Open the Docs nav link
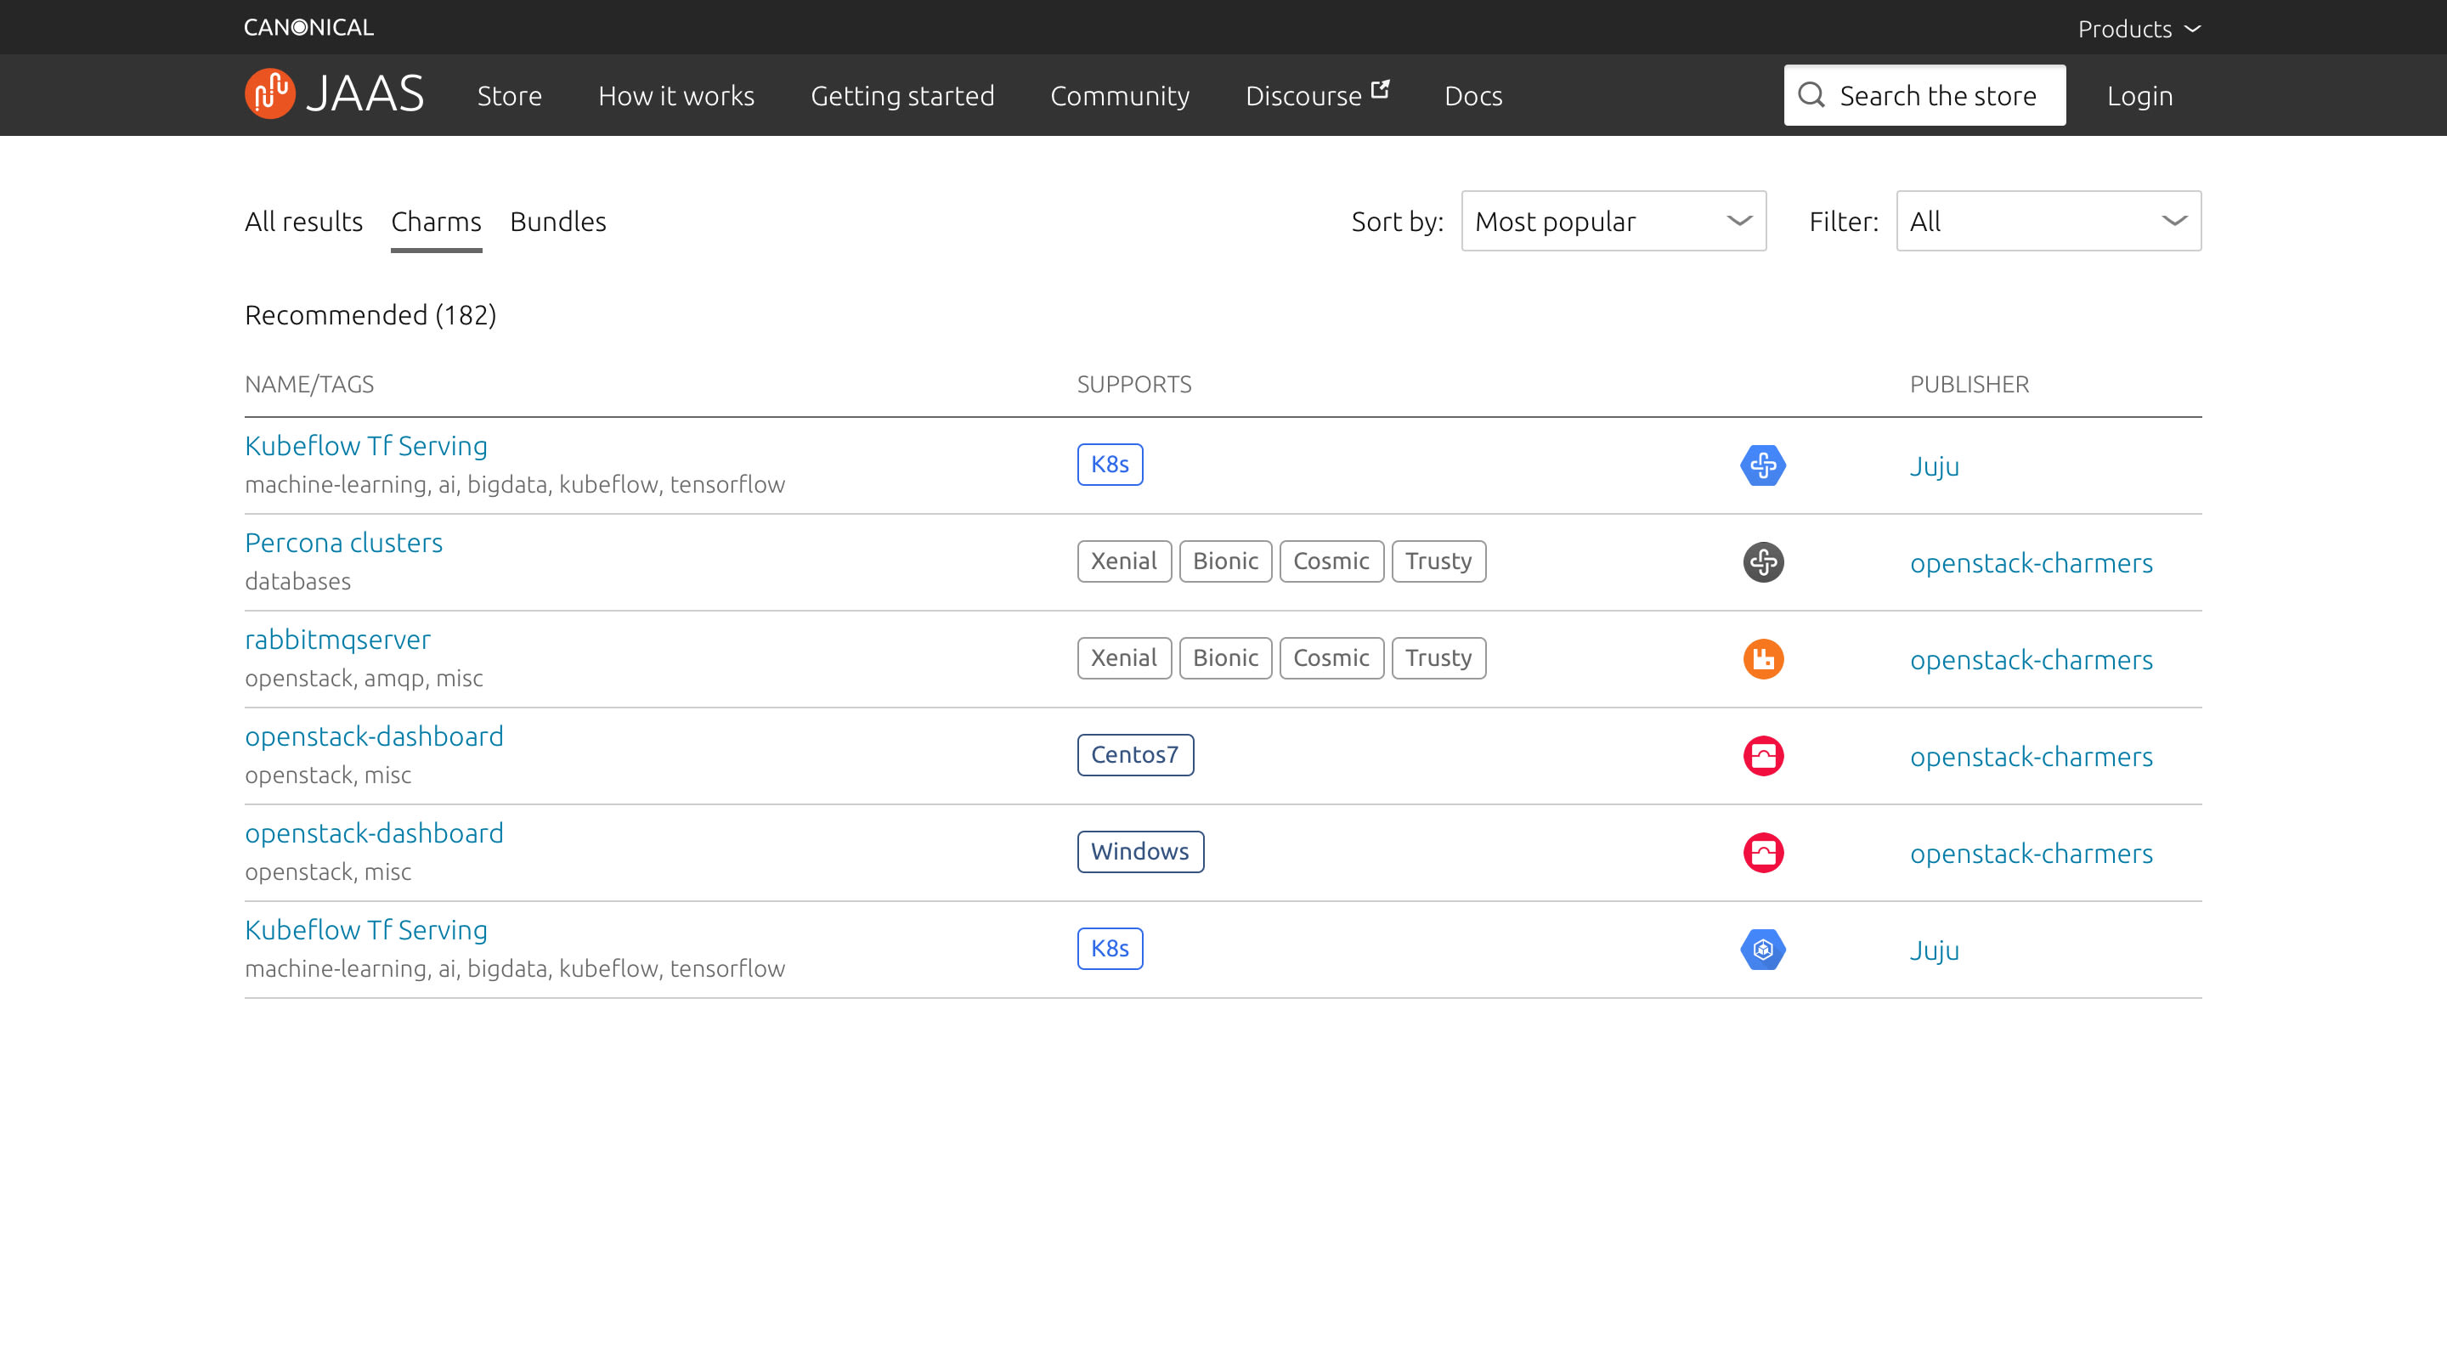This screenshot has height=1359, width=2447. [x=1472, y=96]
